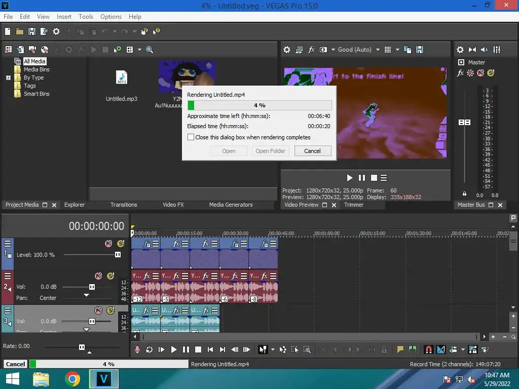Click the What's This help icon
Viewport: 519px width, 389px height.
(x=156, y=31)
